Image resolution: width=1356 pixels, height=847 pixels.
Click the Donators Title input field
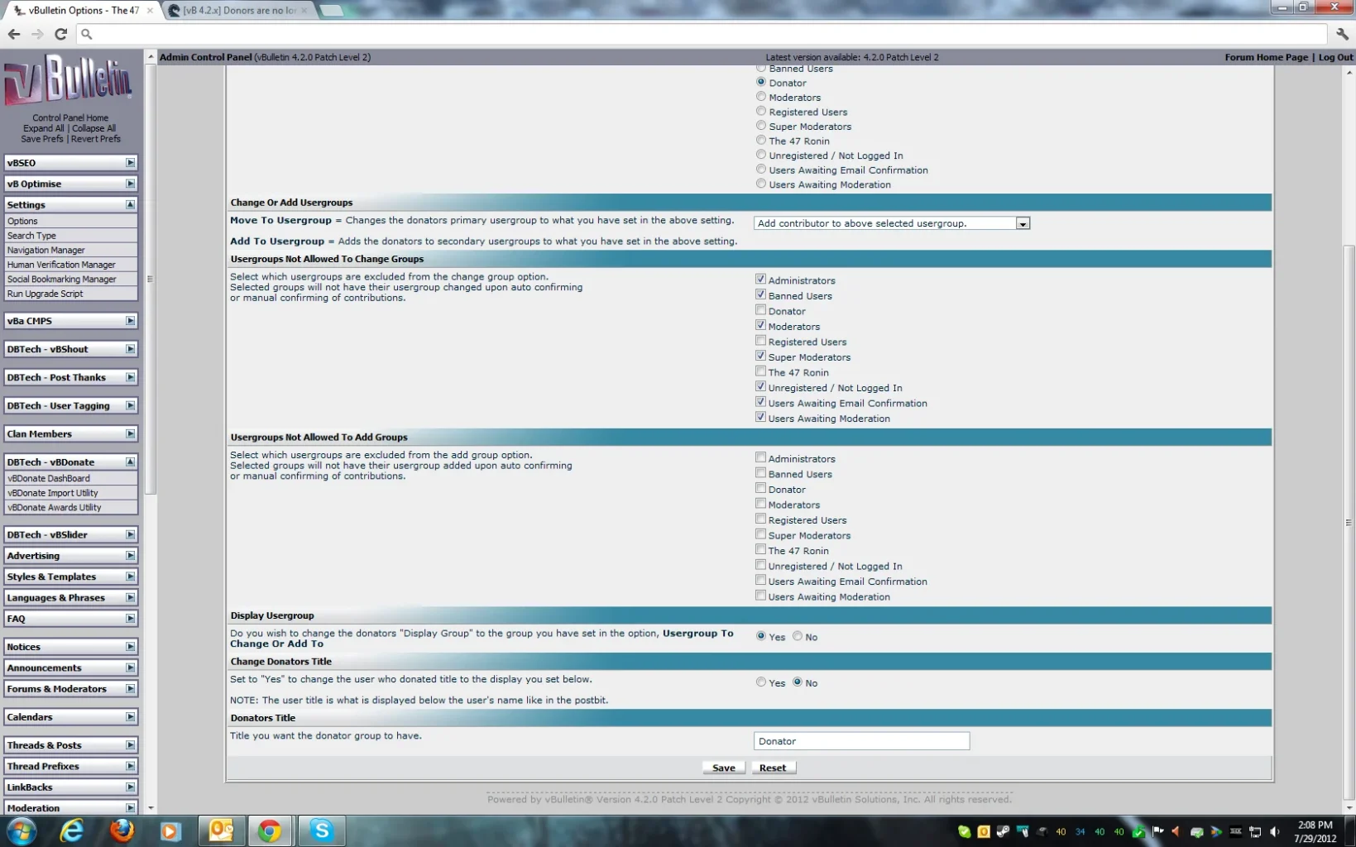(x=861, y=741)
